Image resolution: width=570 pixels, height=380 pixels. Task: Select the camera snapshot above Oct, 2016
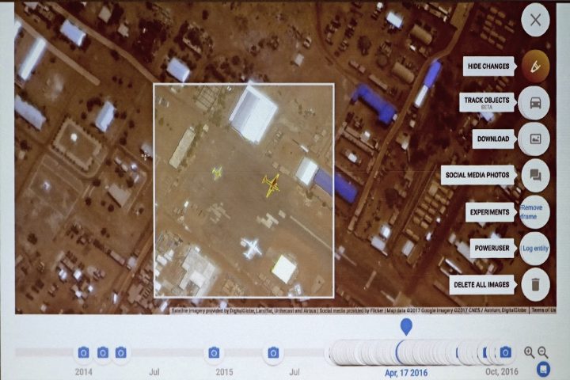(x=505, y=352)
